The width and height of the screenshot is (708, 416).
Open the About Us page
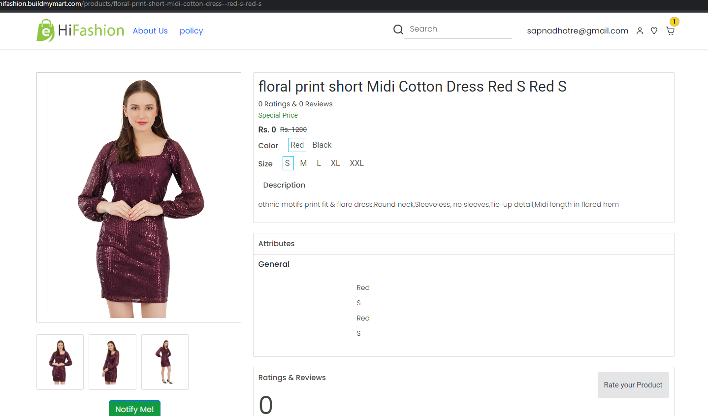tap(150, 31)
